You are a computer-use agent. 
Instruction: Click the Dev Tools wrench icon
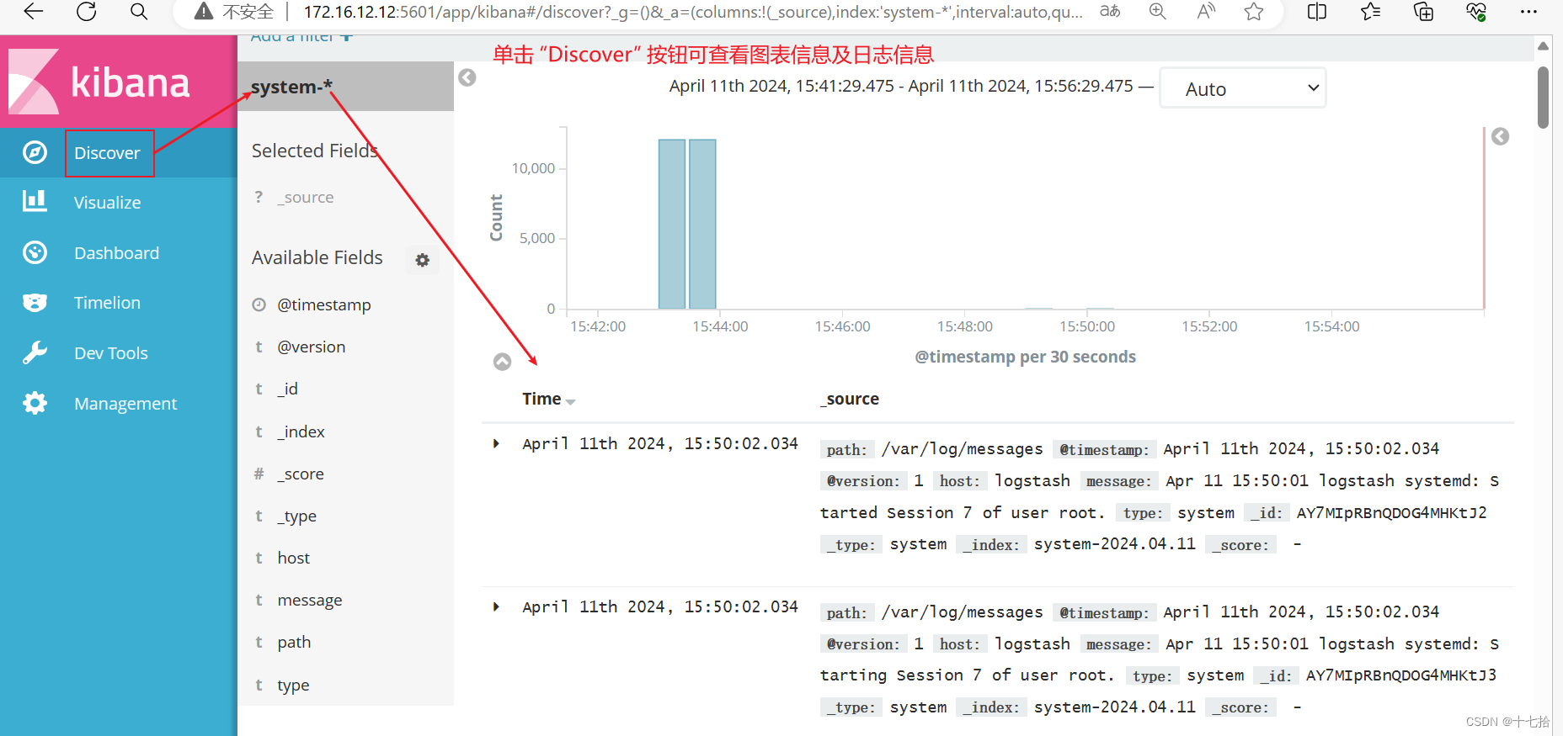[x=35, y=352]
